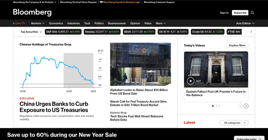Viewport: 268px width, 140px height.
Task: Open Bloomberg Terminal Demo Request
Action: [78, 2]
